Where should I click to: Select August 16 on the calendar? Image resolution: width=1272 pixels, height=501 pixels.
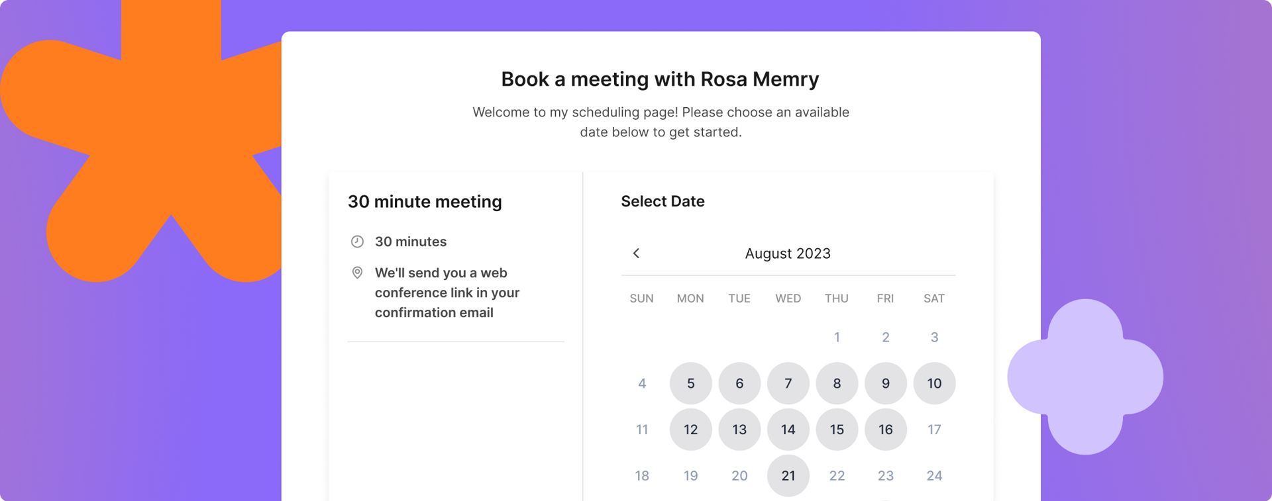[885, 430]
